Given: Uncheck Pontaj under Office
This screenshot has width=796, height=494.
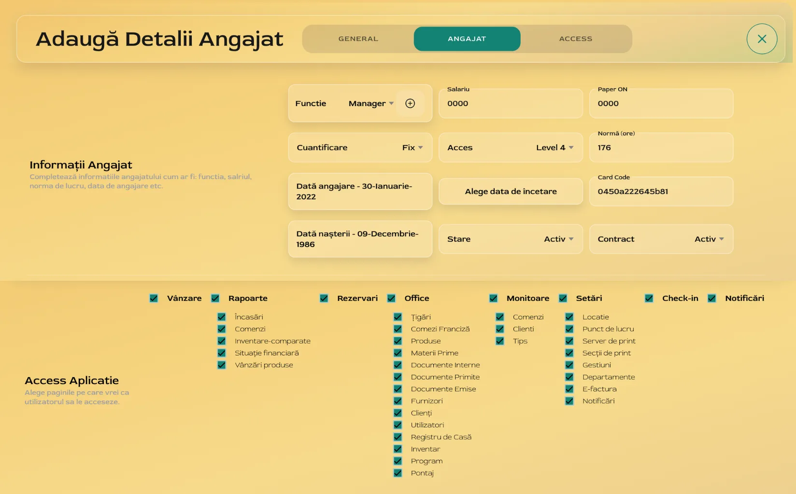Looking at the screenshot, I should tap(398, 473).
